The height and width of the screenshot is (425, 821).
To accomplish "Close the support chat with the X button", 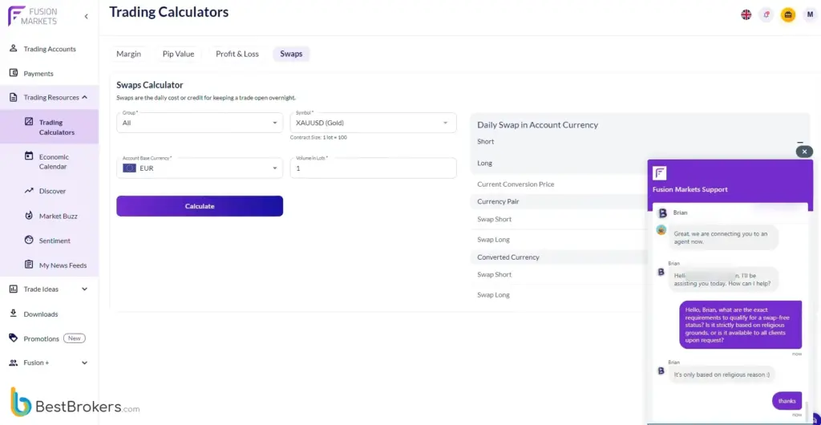I will (x=804, y=152).
